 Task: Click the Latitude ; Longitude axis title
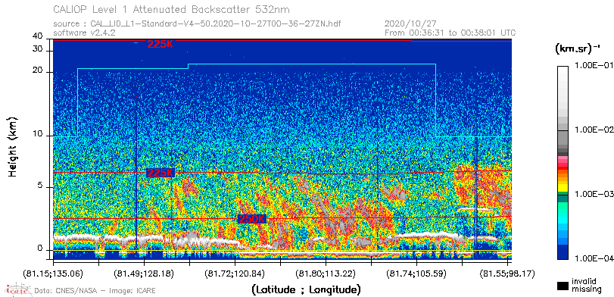pyautogui.click(x=306, y=290)
